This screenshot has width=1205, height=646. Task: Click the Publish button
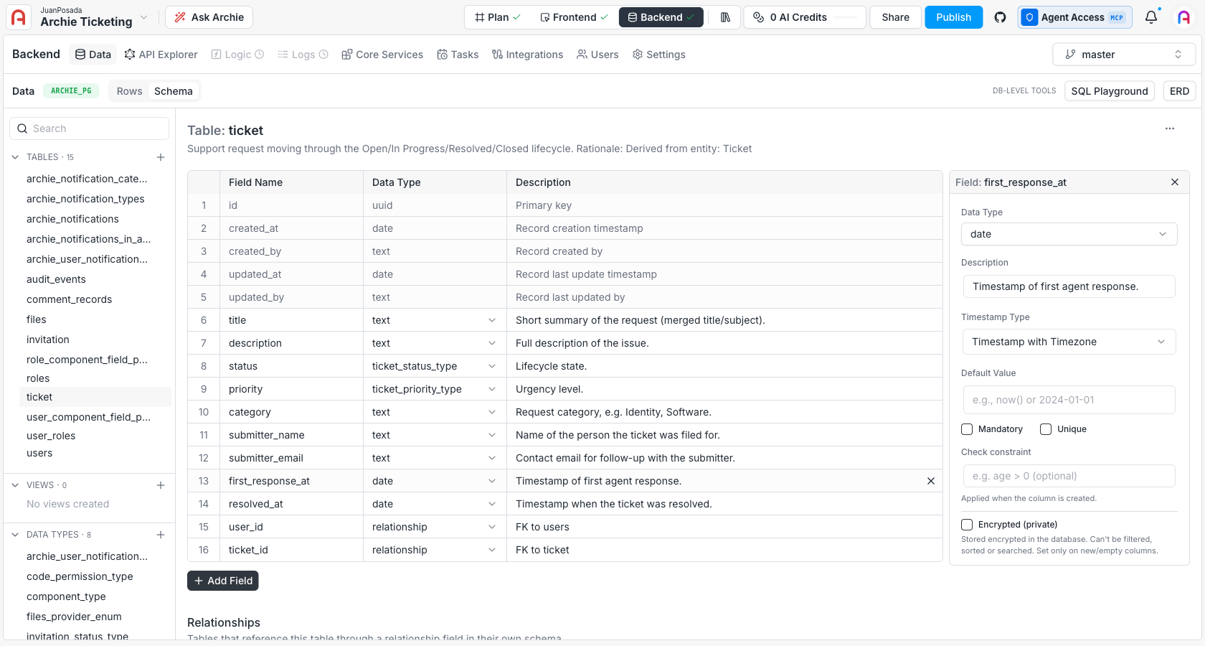coord(953,17)
